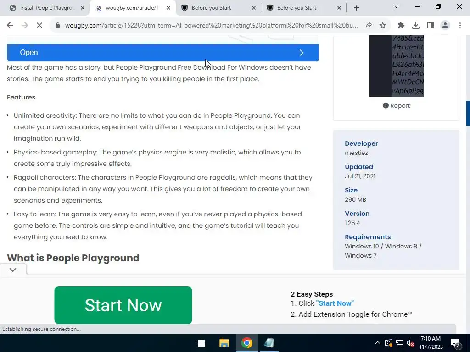Screen dimensions: 470x352
Task: Click the "Start Now" blue link text
Action: tap(335, 303)
